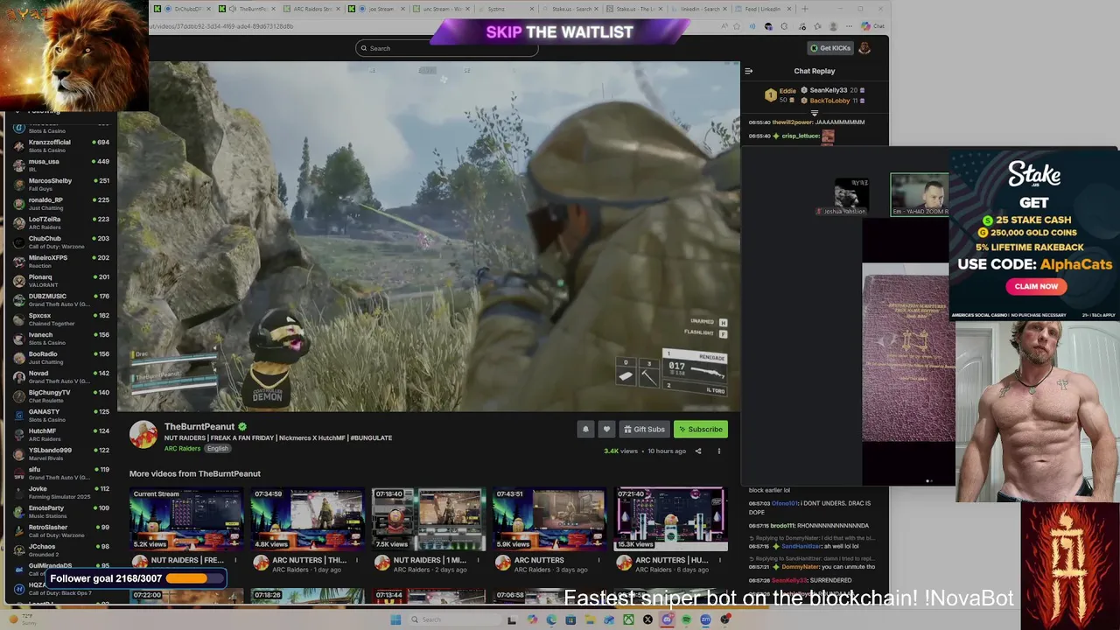Click the heart follow icon
Screen dimensions: 1120x630
(x=606, y=429)
